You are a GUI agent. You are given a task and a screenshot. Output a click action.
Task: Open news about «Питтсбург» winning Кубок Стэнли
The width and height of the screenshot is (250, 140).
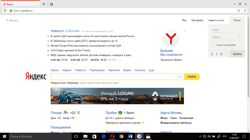71,50
